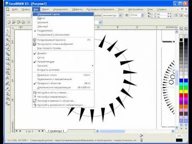Click the add page plus button
This screenshot has width=192, height=144.
20,131
